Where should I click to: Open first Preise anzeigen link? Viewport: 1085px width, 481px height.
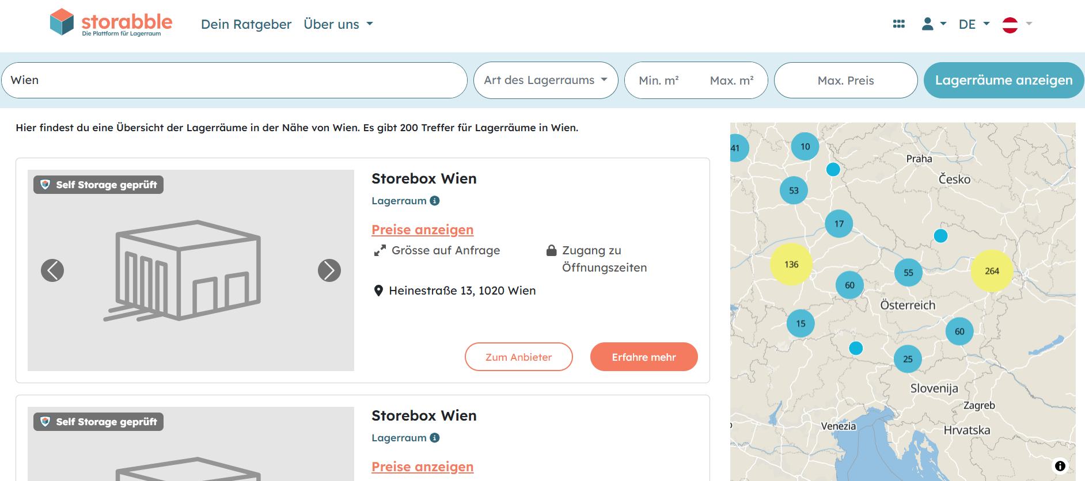[x=423, y=230]
